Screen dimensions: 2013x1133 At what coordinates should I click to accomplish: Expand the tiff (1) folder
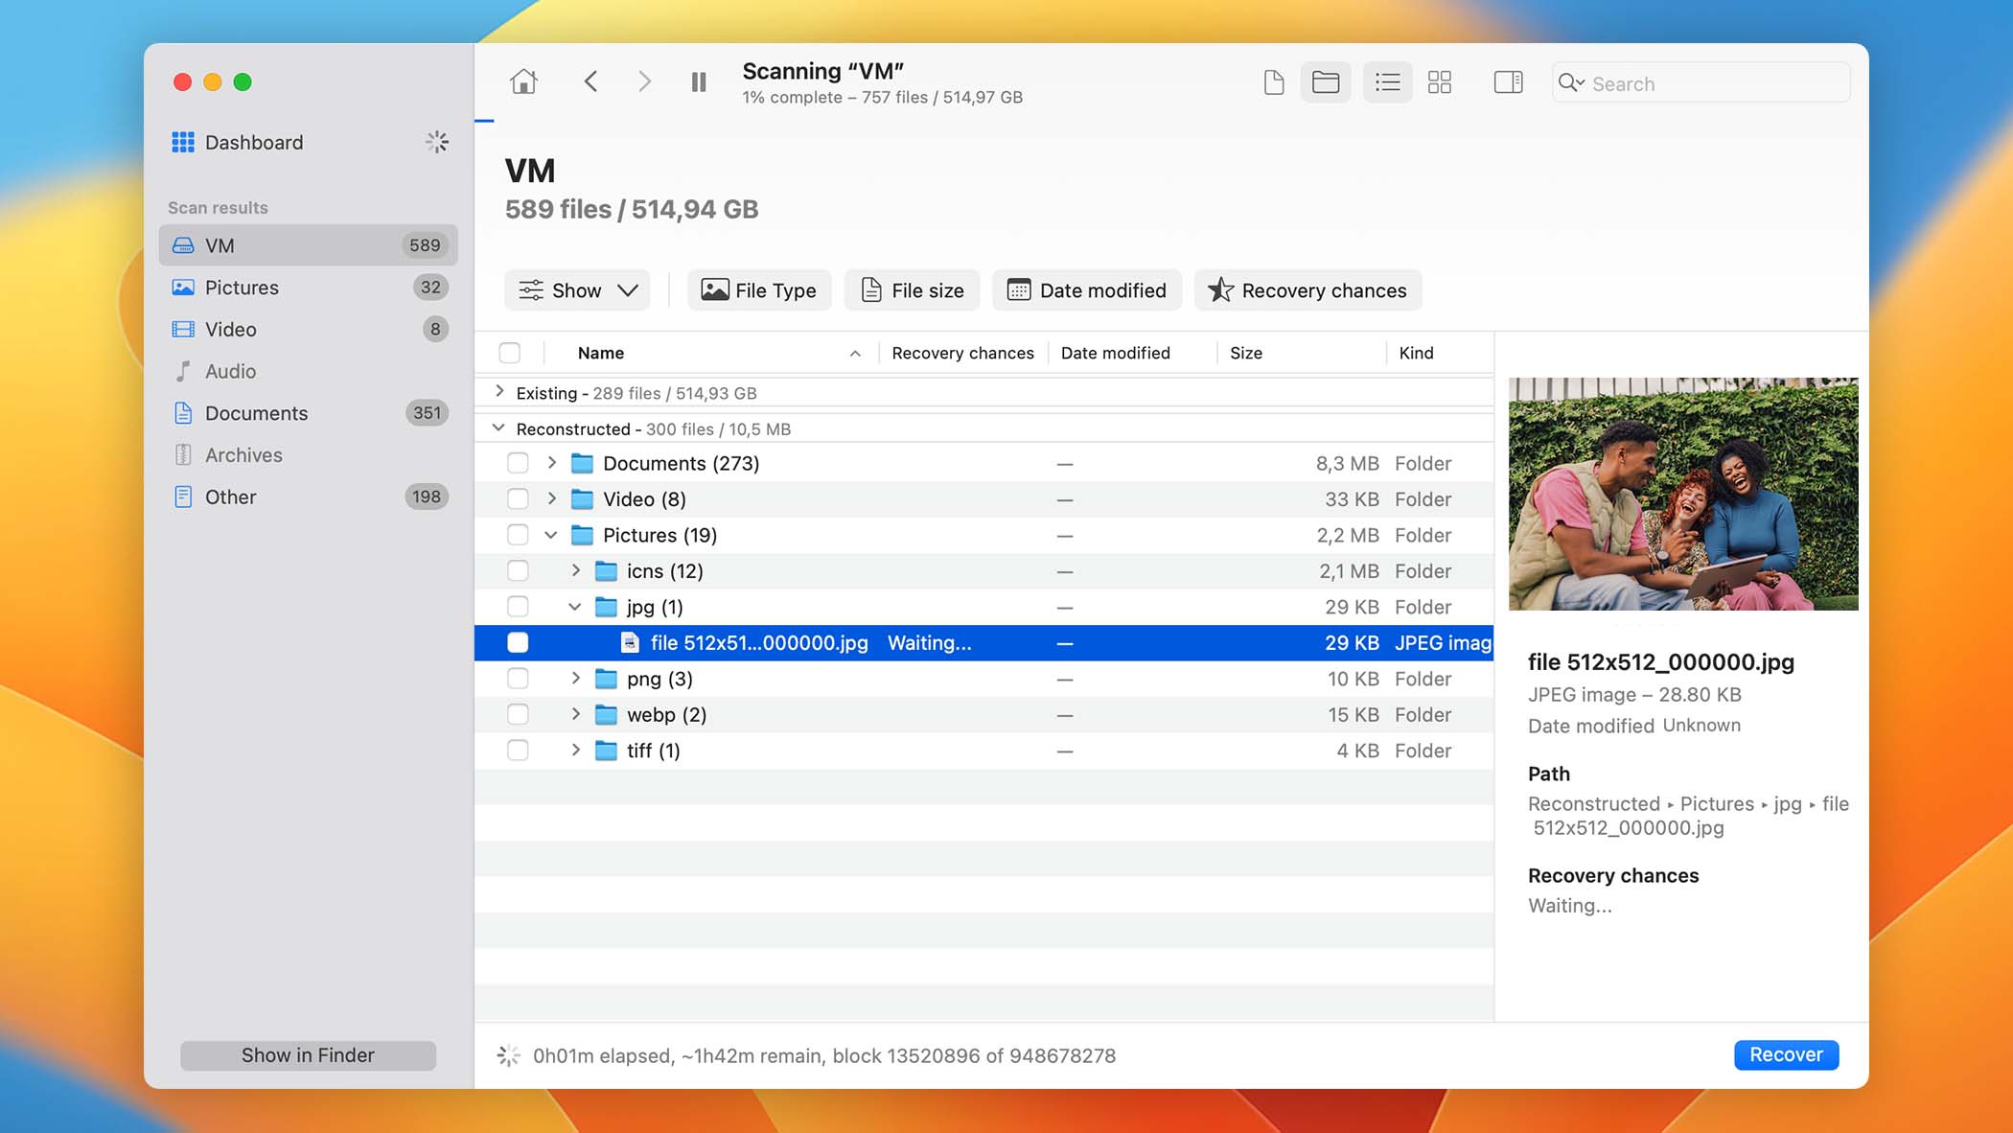[x=576, y=750]
